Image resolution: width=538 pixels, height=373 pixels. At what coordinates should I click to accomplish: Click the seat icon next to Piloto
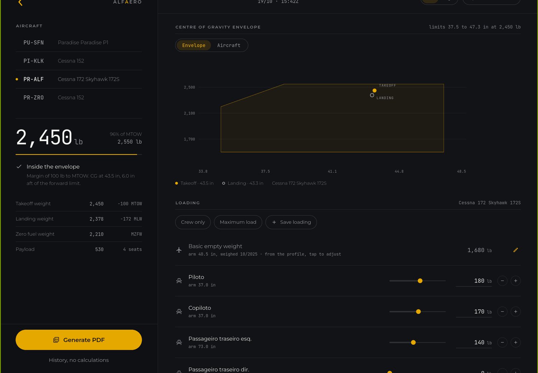[x=179, y=281]
